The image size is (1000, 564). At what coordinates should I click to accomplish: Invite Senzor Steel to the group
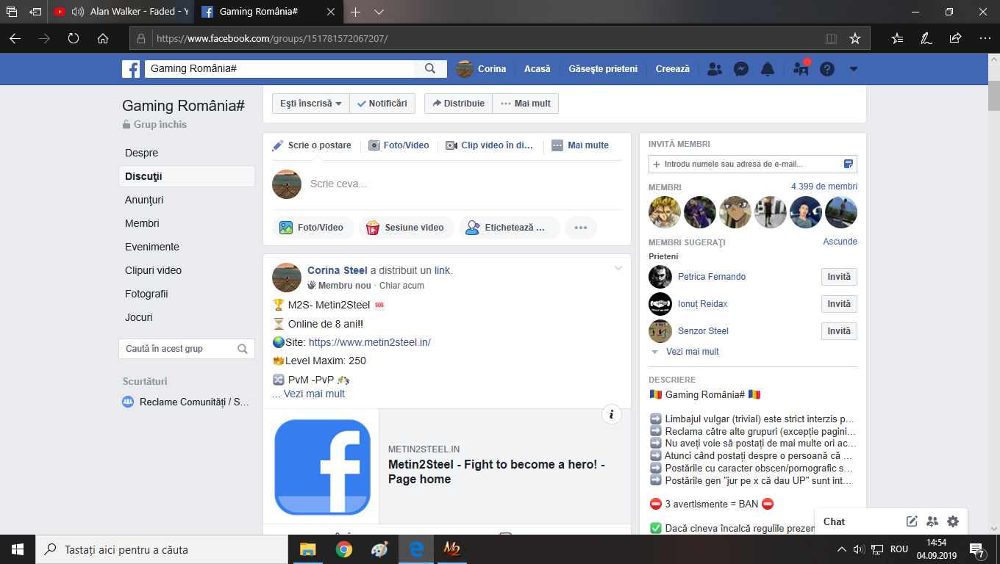tap(839, 331)
